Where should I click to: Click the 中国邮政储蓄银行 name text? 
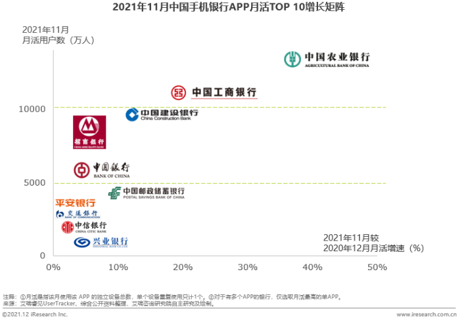(154, 191)
